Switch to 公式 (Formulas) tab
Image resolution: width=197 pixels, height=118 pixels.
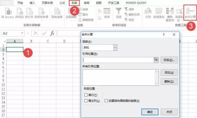[62, 3]
